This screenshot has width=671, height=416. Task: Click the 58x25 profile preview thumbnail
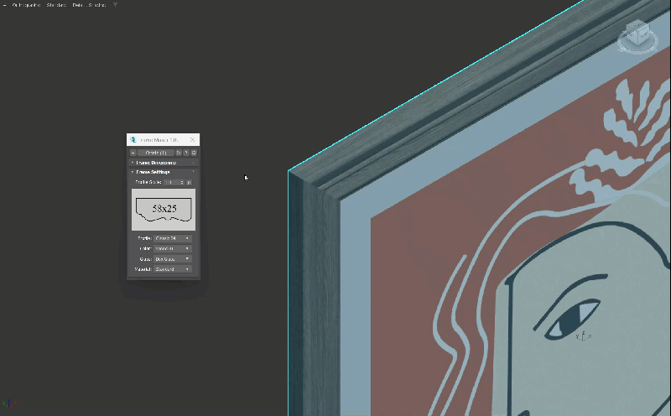164,210
